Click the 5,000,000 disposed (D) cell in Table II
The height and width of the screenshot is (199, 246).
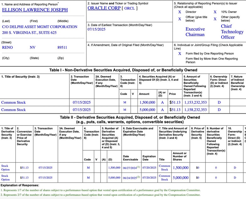[x=114, y=178]
